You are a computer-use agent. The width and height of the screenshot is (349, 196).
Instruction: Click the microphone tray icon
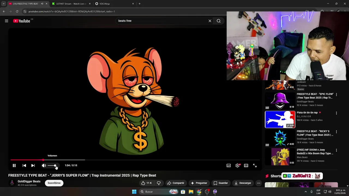[x=311, y=192]
